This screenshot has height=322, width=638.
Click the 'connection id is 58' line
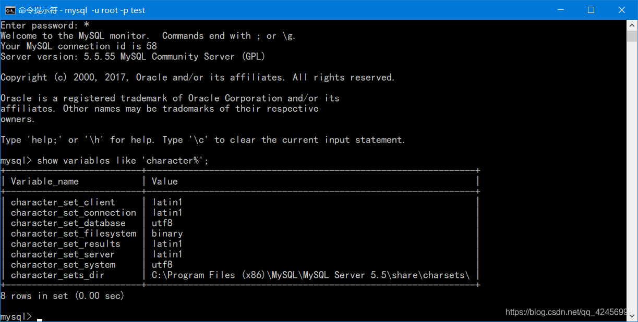(79, 46)
